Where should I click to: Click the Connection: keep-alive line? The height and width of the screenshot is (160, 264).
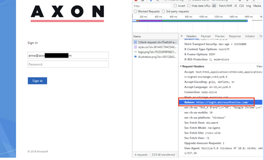pos(201,92)
